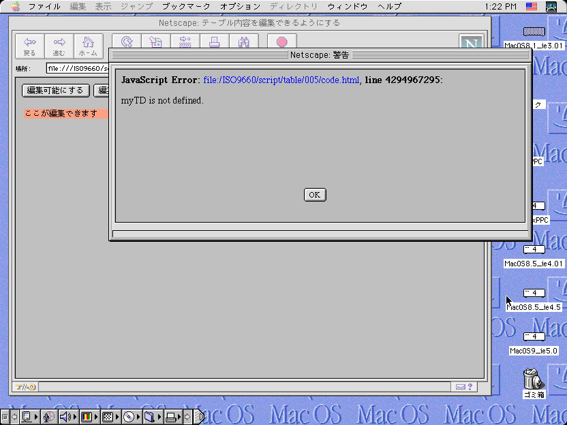Open the CD module in Control Strip

[x=132, y=417]
